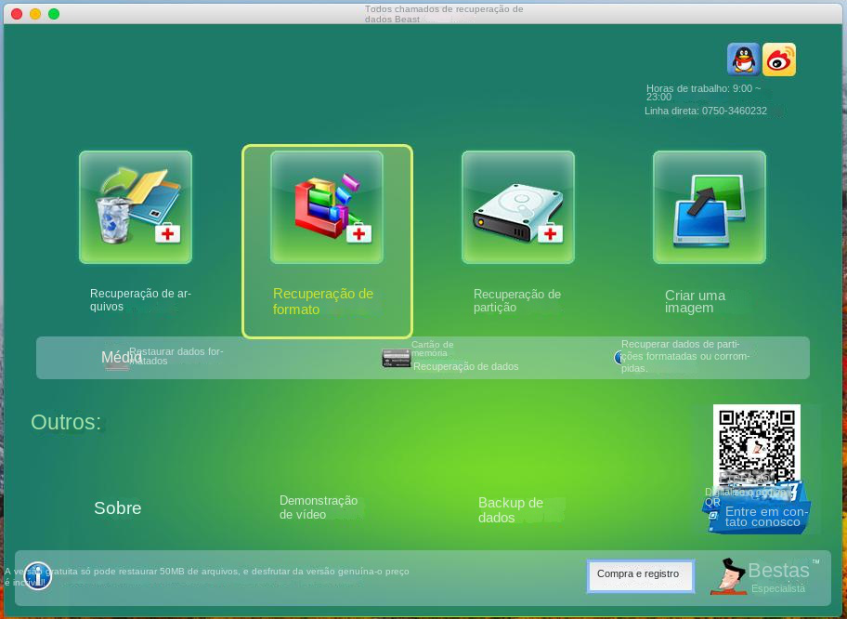Open the Sobre section

[118, 508]
